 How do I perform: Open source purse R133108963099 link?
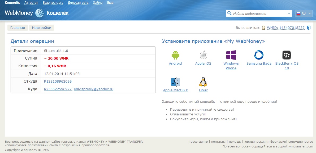58,82
